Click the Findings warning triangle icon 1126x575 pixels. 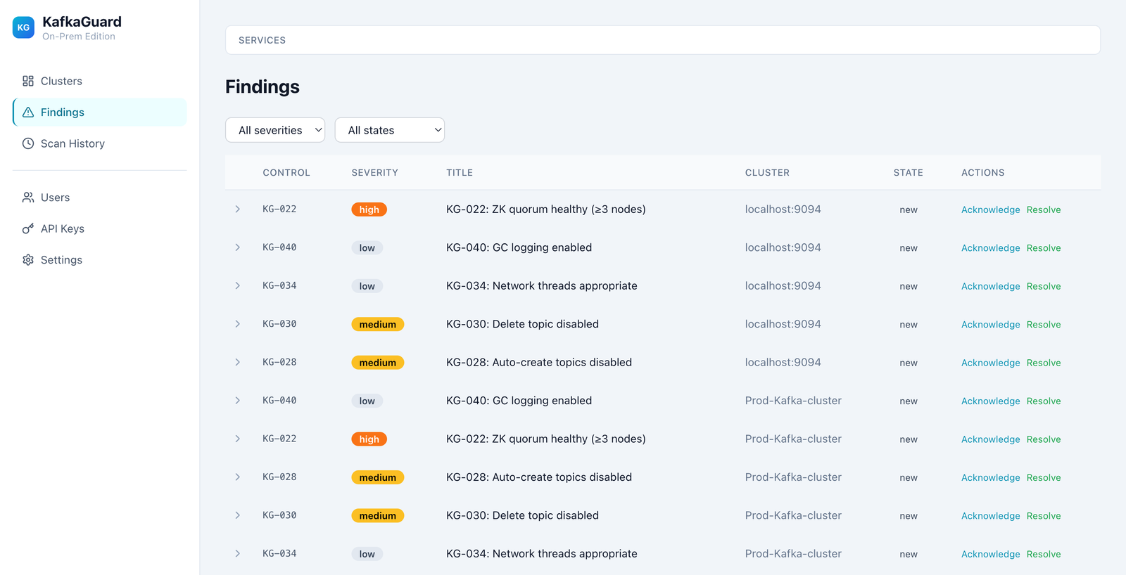(28, 112)
